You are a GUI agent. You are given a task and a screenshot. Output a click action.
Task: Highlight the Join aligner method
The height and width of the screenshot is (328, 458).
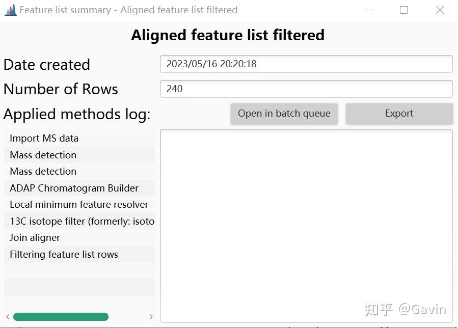35,238
